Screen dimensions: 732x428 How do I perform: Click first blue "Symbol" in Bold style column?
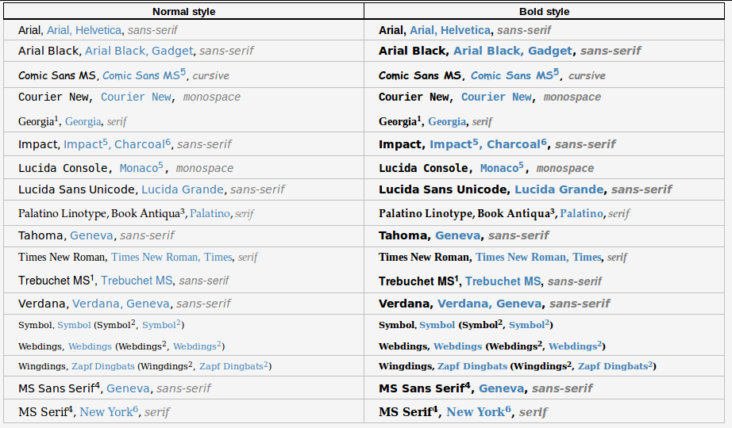tap(437, 326)
